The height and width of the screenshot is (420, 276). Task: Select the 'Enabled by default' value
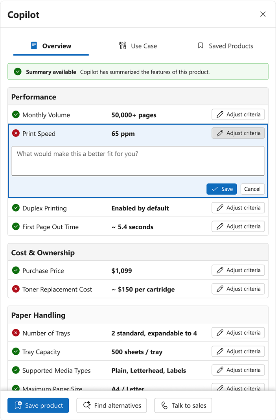(140, 208)
